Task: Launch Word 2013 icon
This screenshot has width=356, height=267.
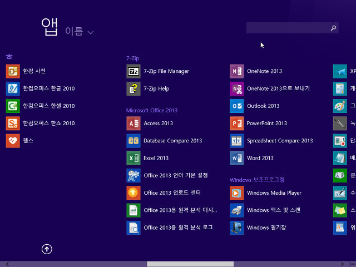Action: coord(236,158)
